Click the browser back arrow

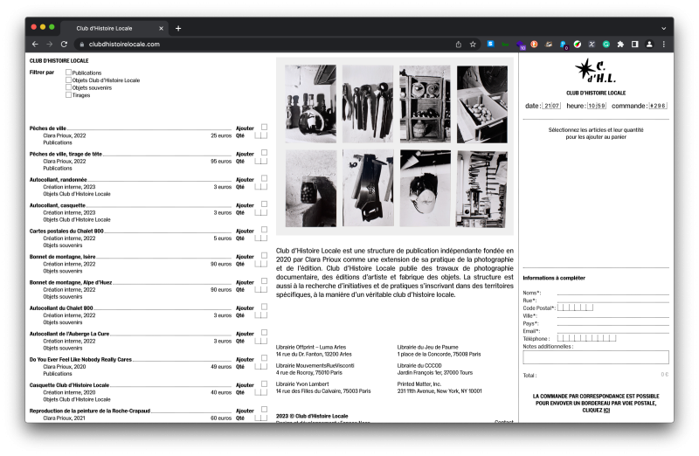click(35, 44)
